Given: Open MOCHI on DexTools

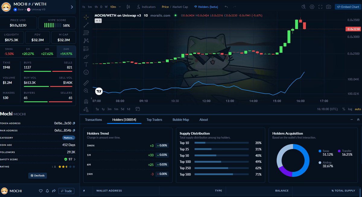Looking at the screenshot, I should [37, 176].
